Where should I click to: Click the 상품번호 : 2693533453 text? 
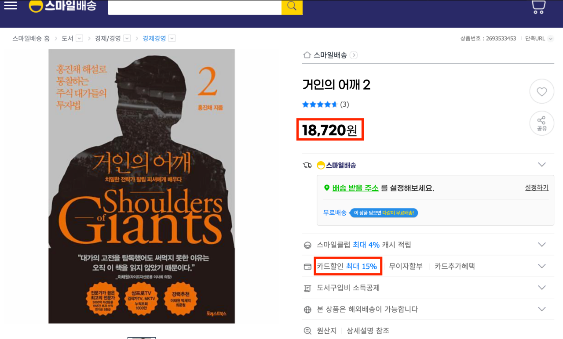488,39
